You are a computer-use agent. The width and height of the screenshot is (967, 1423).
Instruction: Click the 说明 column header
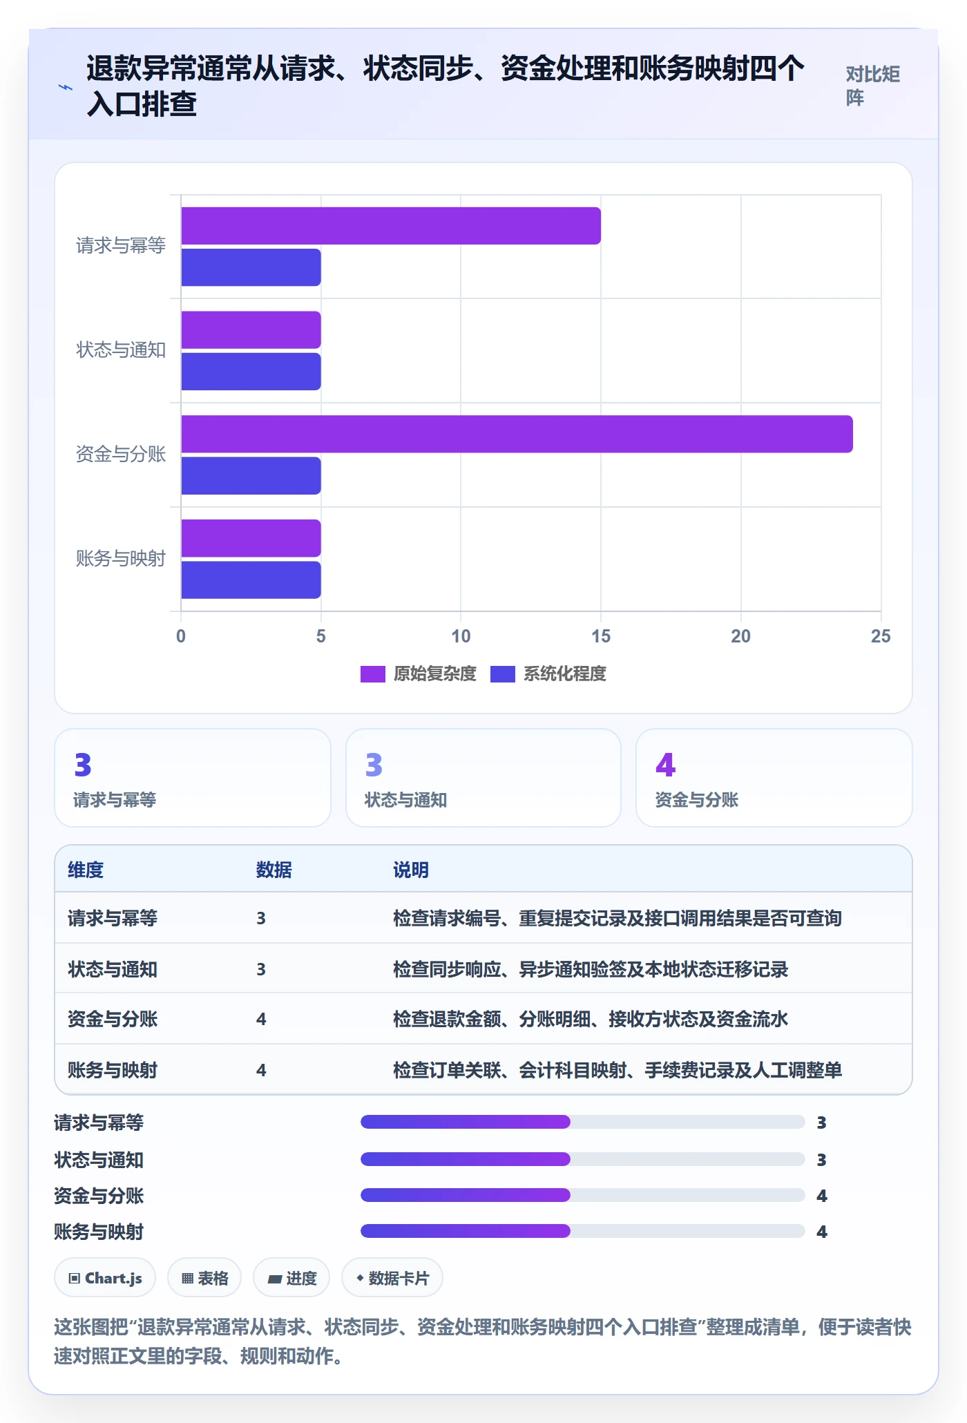411,870
